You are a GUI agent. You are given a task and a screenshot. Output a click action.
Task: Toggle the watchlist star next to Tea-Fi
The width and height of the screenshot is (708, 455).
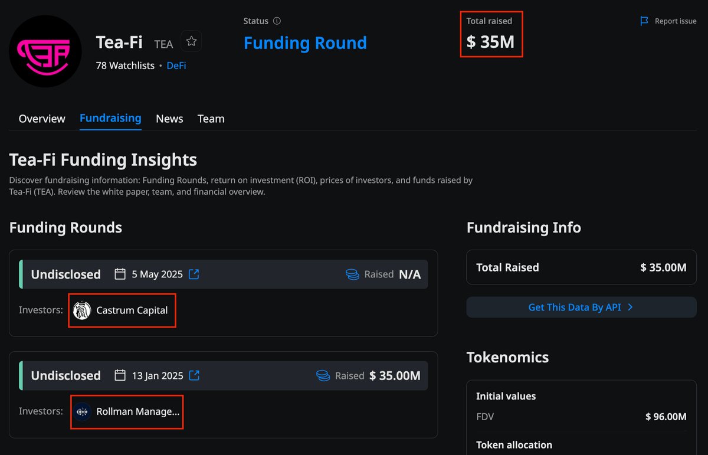[191, 41]
